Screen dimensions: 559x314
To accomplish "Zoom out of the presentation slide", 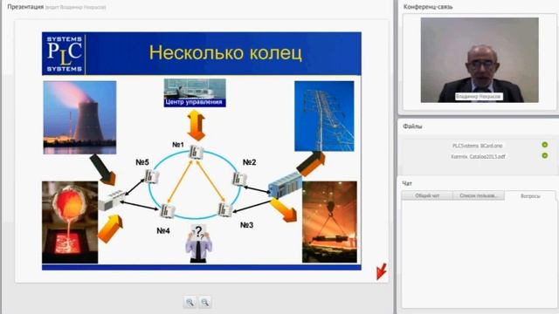I will (x=205, y=303).
